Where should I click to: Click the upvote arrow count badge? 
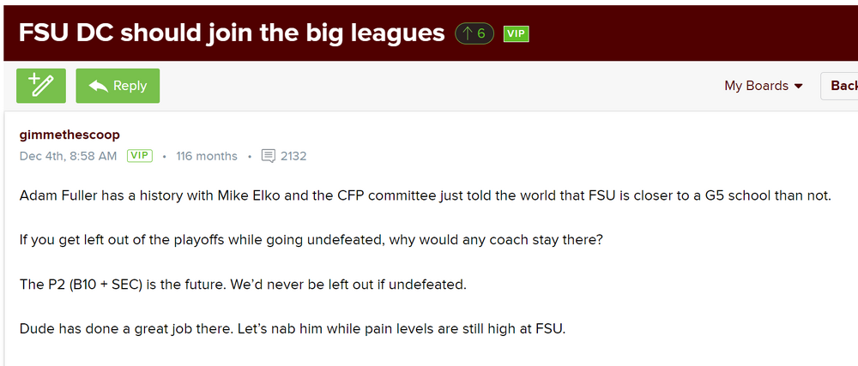(474, 33)
